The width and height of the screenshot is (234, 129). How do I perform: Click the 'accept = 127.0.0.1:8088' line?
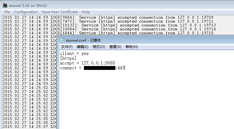point(87,63)
